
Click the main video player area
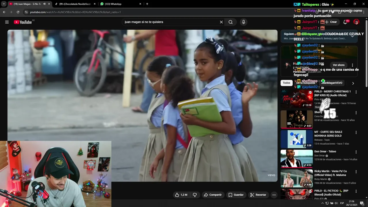coord(142,106)
